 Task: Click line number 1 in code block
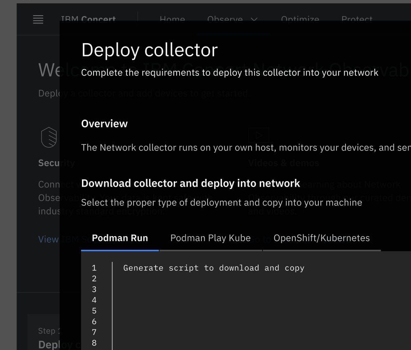click(x=94, y=268)
